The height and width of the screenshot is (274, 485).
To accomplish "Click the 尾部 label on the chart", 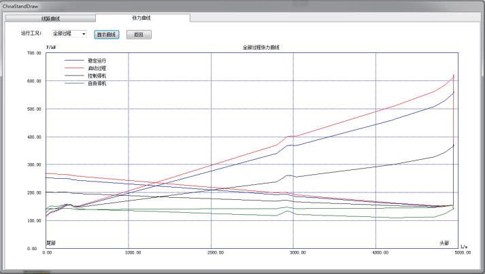I will [x=51, y=243].
